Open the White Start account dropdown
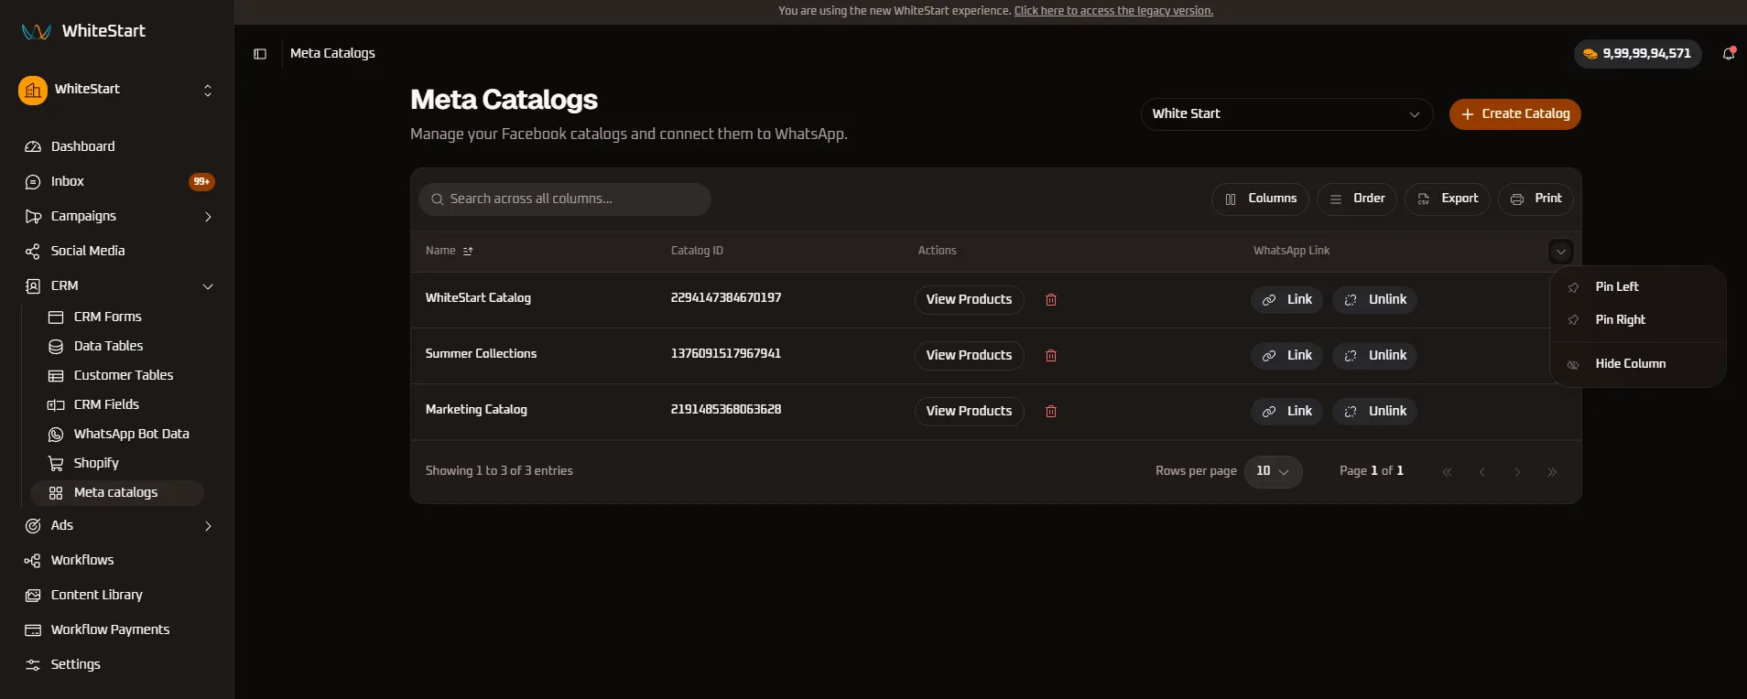Screen dimensions: 1747x699 click(1286, 114)
